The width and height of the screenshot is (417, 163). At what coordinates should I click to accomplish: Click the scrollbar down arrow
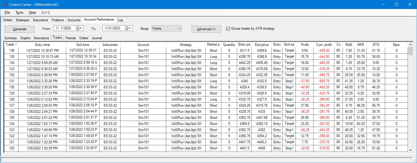tap(410, 150)
